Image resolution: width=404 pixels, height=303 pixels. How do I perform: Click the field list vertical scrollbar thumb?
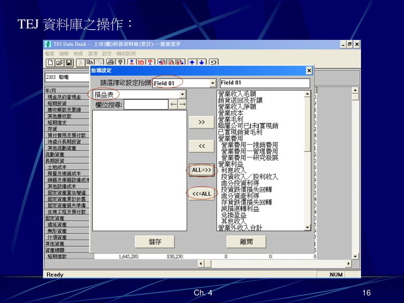[x=307, y=124]
